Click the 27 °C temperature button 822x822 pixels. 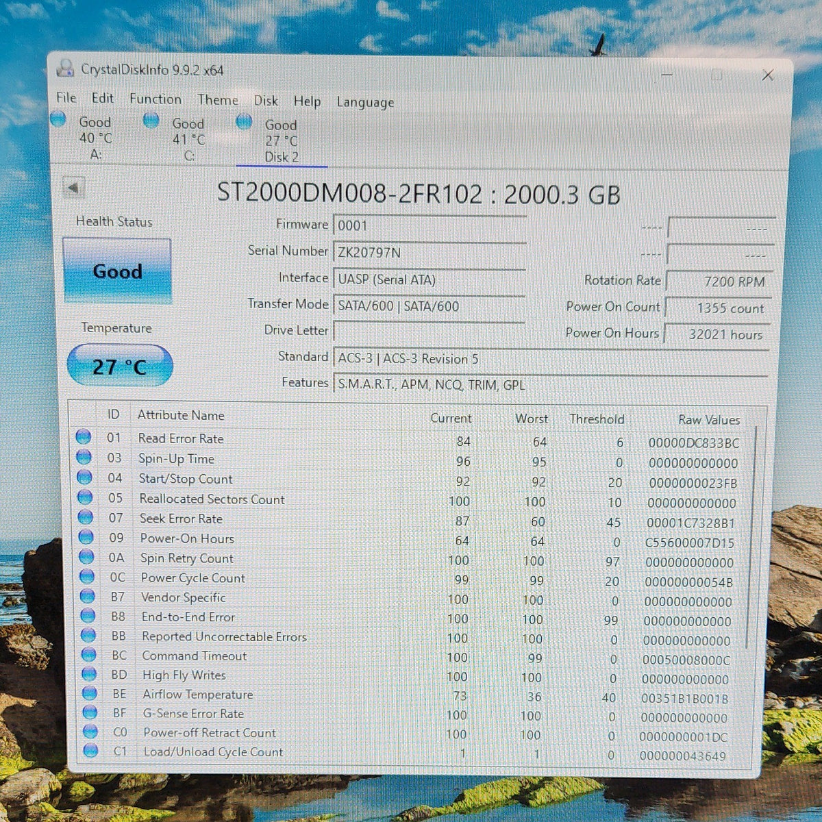click(x=120, y=366)
